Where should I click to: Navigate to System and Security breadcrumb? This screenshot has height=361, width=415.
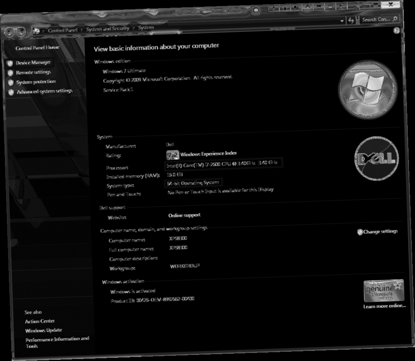pos(107,29)
